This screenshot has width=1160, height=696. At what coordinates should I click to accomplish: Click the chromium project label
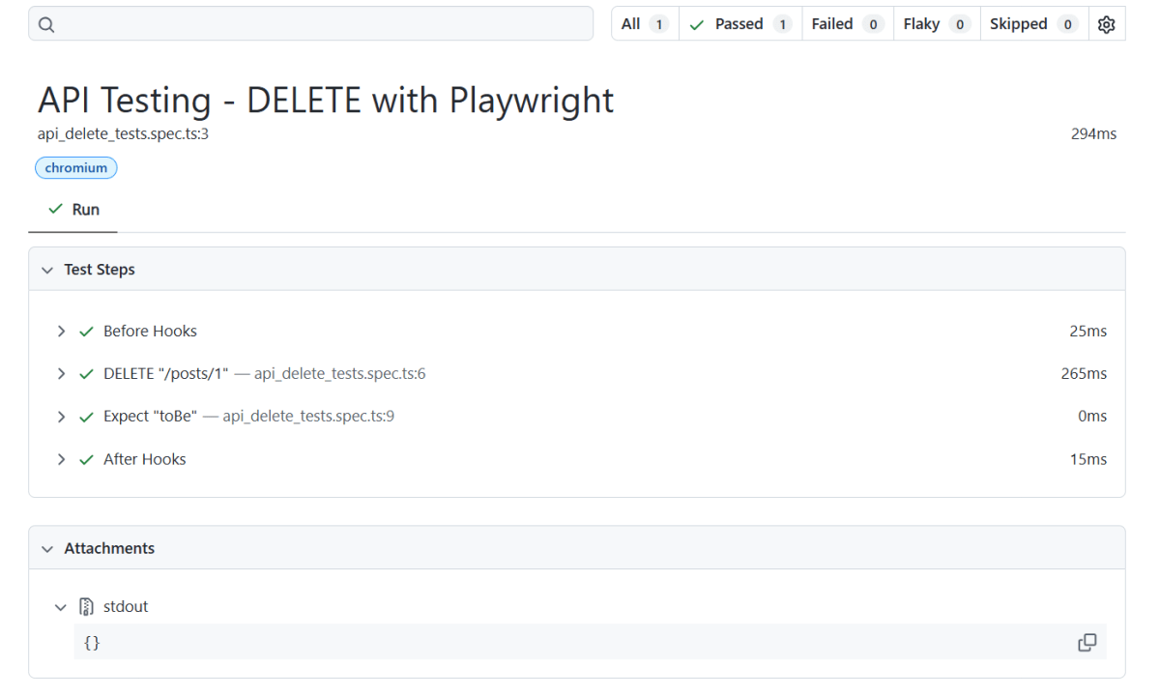[x=76, y=168]
